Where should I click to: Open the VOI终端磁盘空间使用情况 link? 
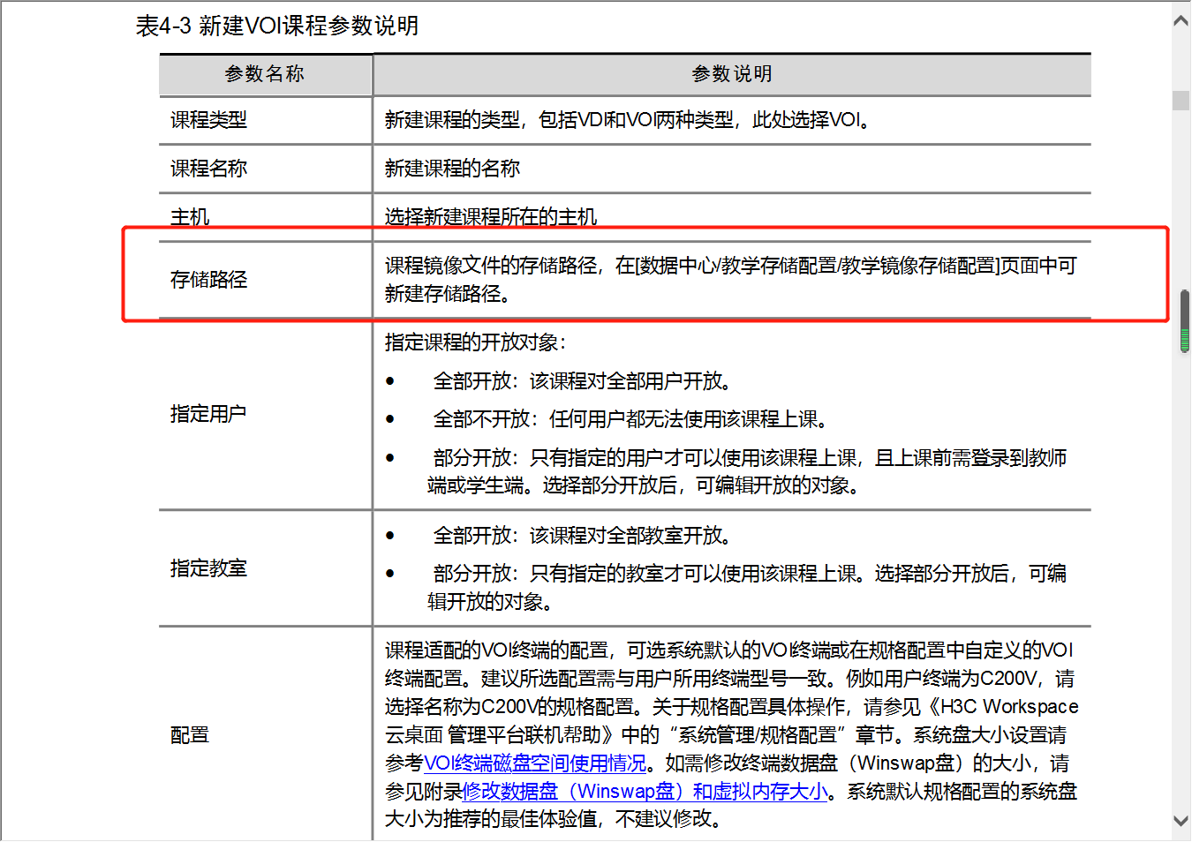click(535, 763)
